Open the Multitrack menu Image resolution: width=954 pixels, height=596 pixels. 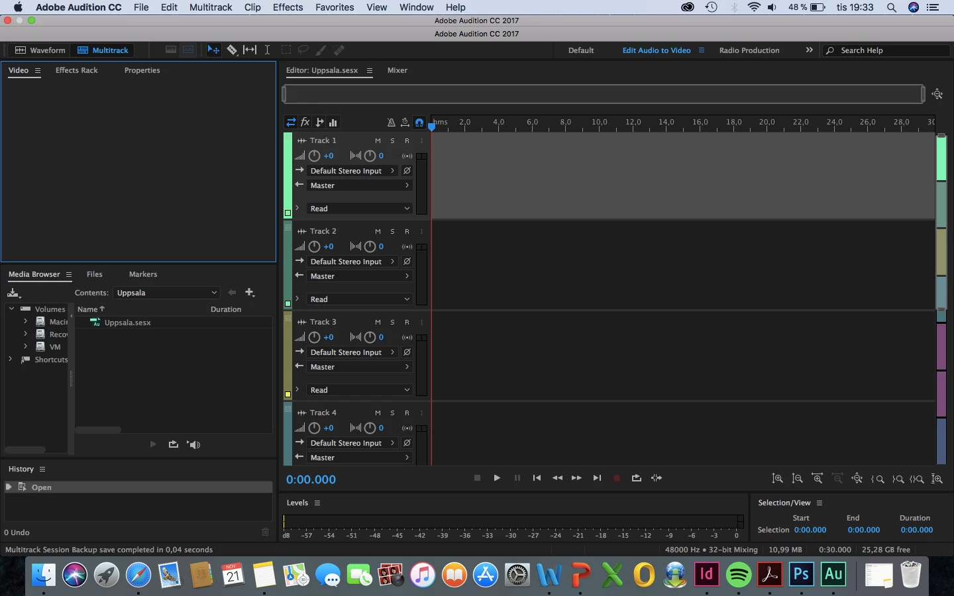pos(211,7)
